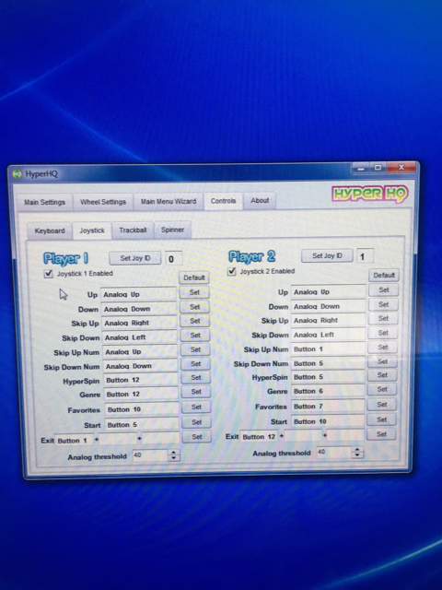Switch to the Wheel Settings tab
Screen dimensions: 442x590
[103, 202]
